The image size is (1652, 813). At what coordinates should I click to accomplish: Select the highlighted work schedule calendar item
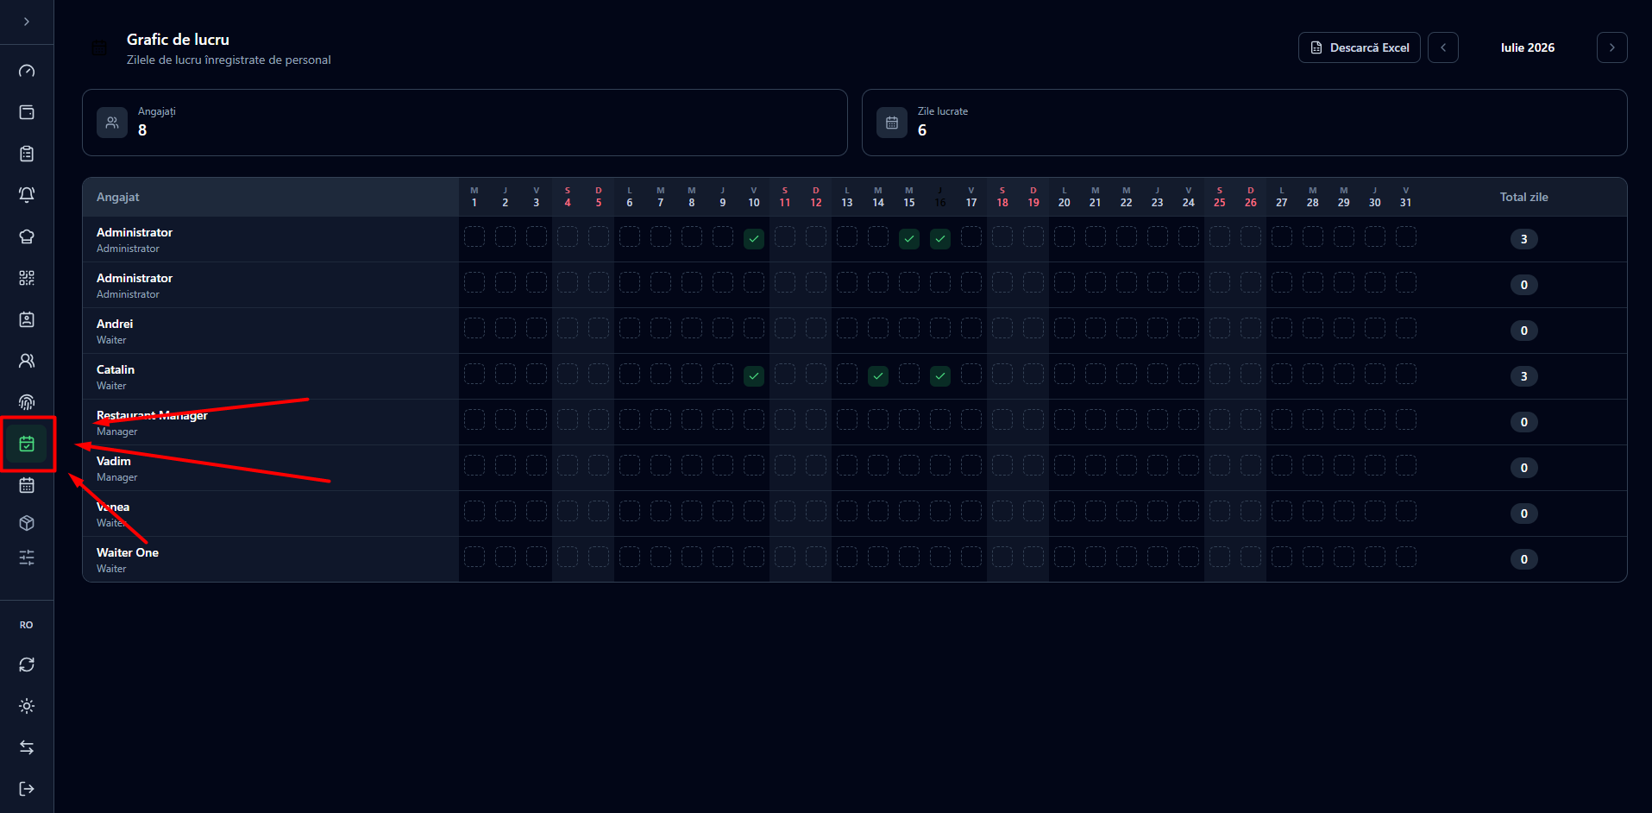[27, 444]
